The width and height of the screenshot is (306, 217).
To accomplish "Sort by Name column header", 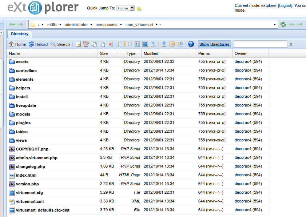I will click(52, 53).
